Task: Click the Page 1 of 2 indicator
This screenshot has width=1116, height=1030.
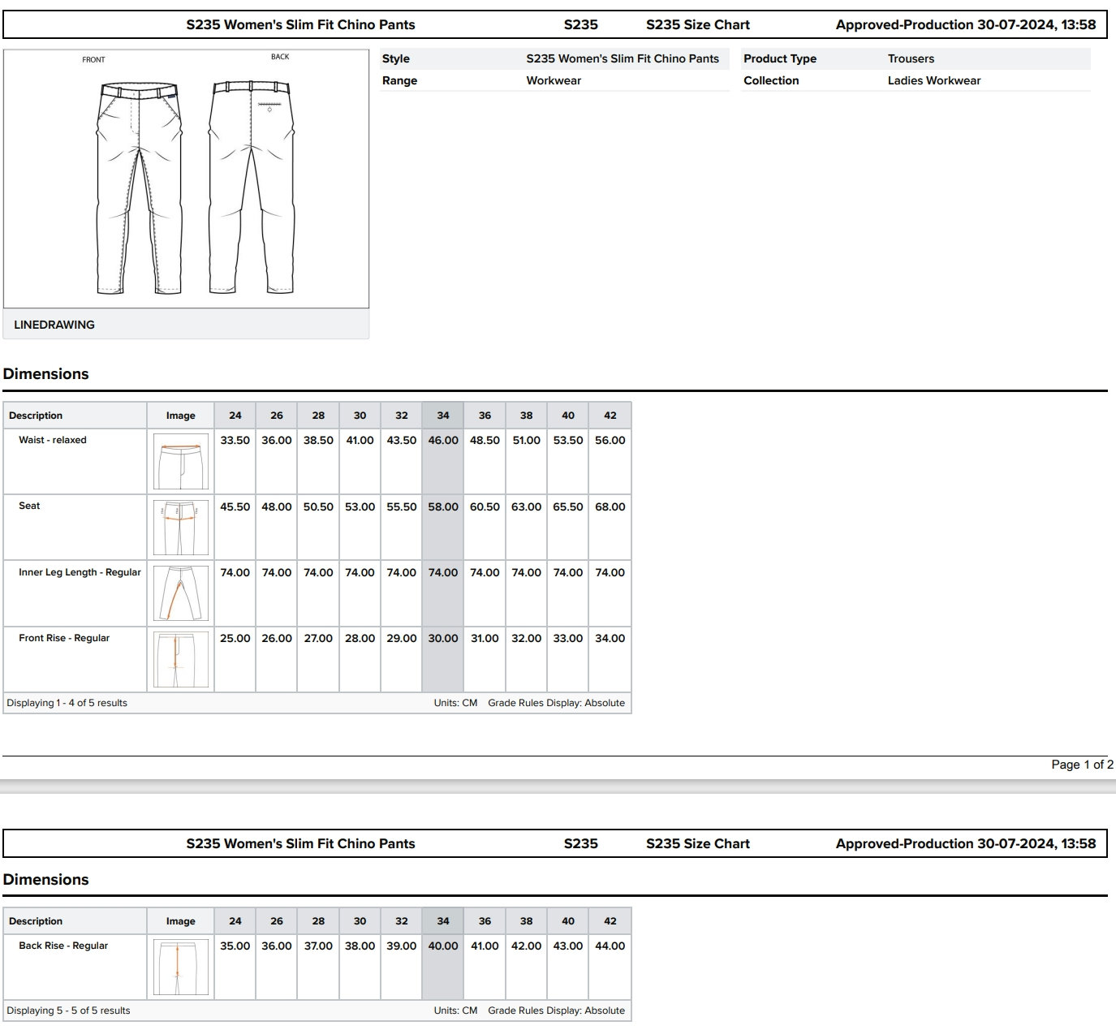Action: coord(1081,765)
